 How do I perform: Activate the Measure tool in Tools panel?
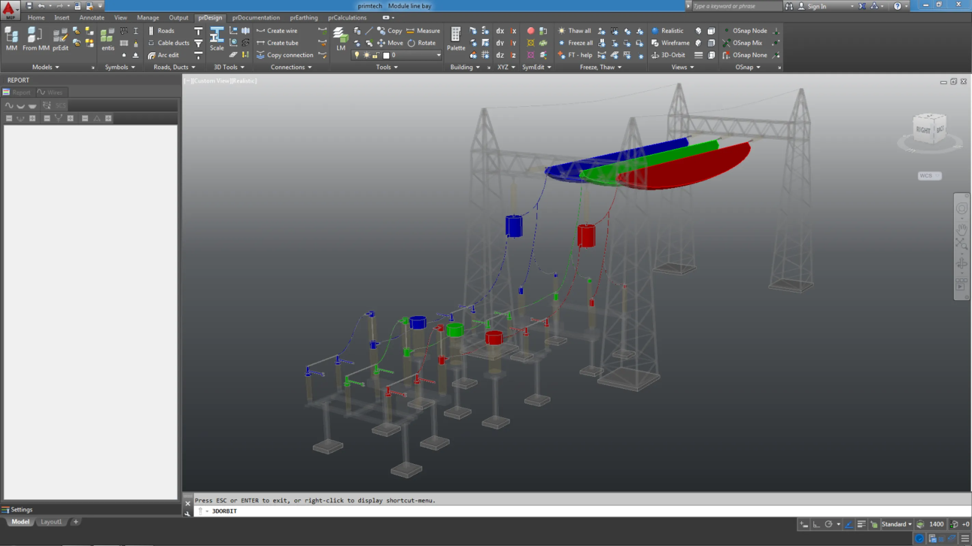(424, 30)
